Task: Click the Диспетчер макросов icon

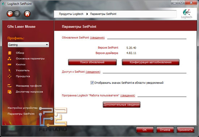Action: 10,92
